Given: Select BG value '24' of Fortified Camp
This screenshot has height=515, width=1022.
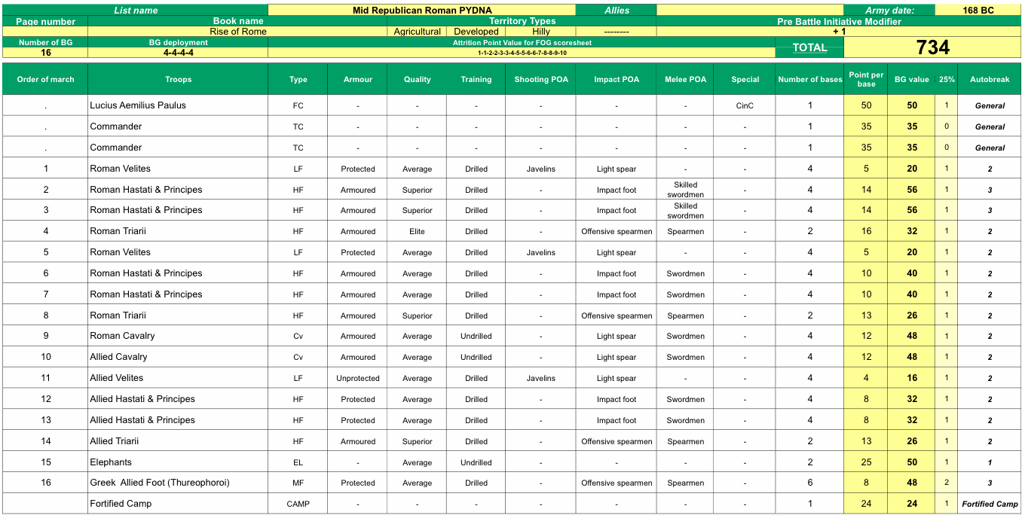Looking at the screenshot, I should (x=912, y=504).
